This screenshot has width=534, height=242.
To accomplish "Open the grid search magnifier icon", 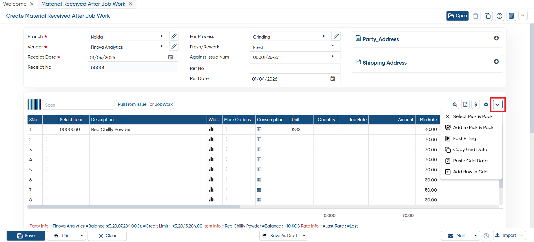I will pos(455,104).
